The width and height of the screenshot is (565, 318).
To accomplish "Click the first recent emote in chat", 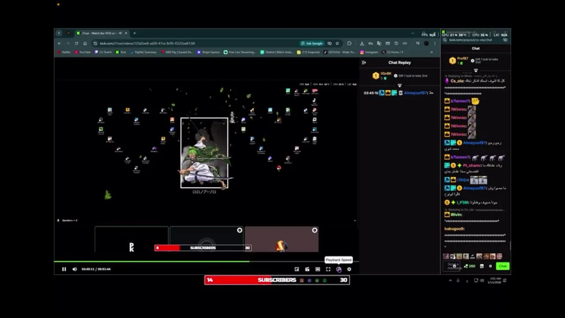I will tap(446, 256).
